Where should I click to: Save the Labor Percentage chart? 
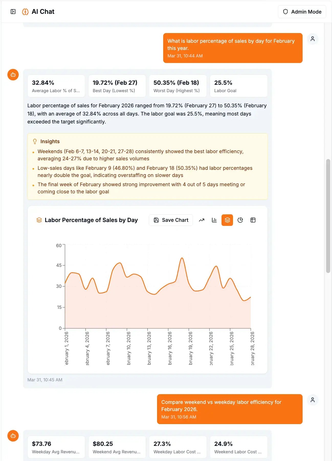(x=171, y=220)
